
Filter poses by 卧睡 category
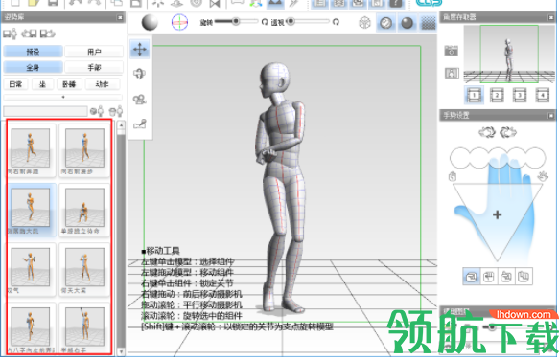pos(69,84)
